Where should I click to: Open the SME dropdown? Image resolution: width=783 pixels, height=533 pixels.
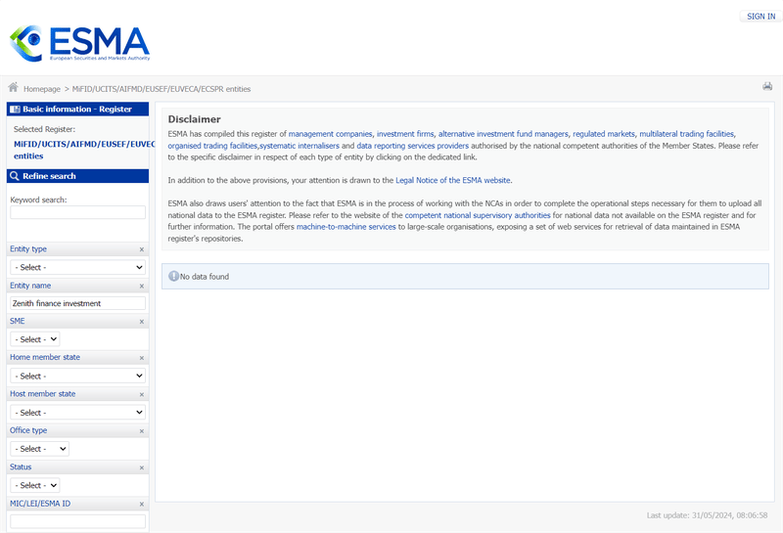tap(35, 339)
